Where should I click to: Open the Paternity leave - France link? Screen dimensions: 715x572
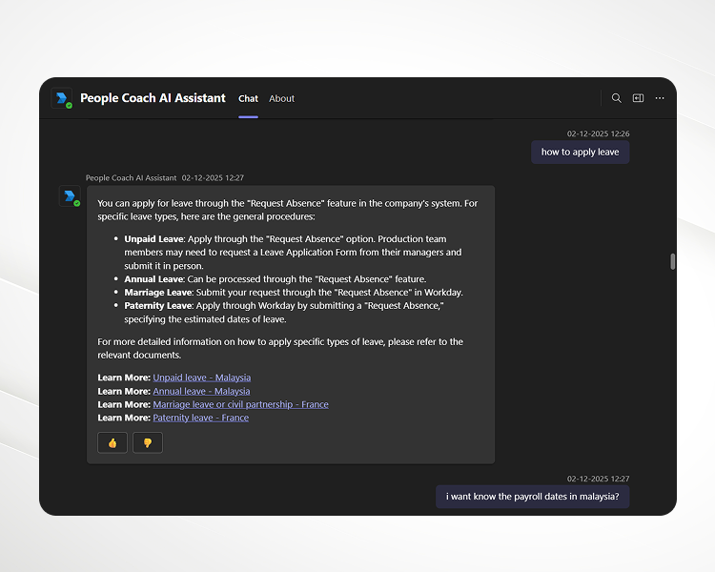click(200, 418)
